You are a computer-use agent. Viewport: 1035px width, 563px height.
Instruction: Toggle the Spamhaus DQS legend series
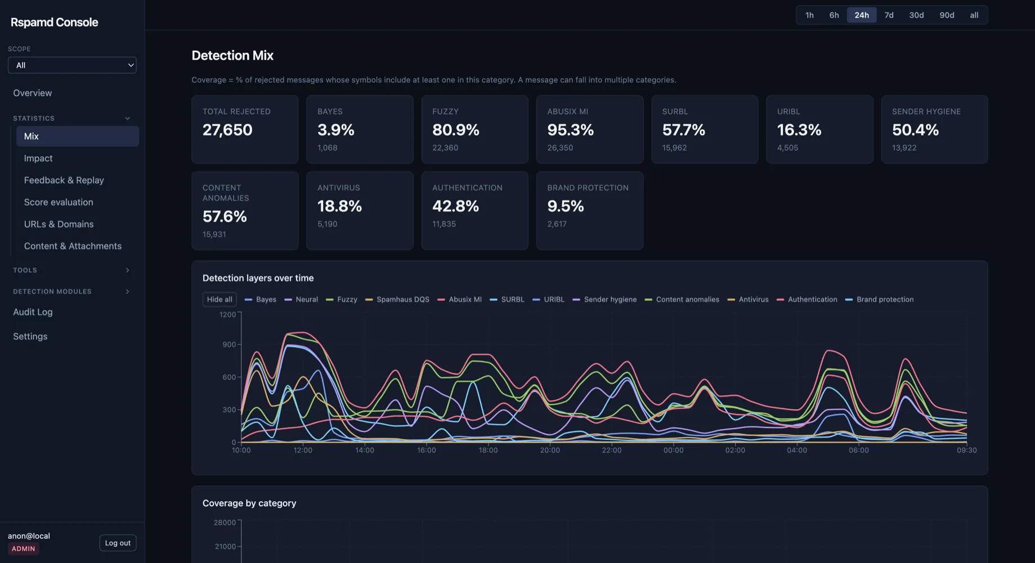pos(397,300)
